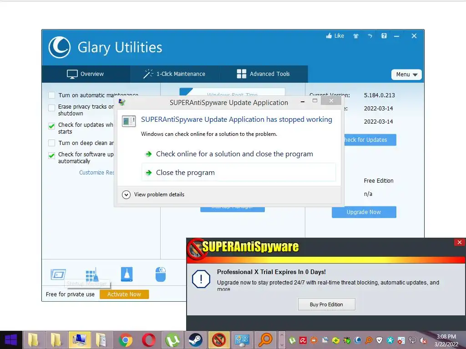
Task: Click the white shield icon in the system tray
Action: point(379,340)
